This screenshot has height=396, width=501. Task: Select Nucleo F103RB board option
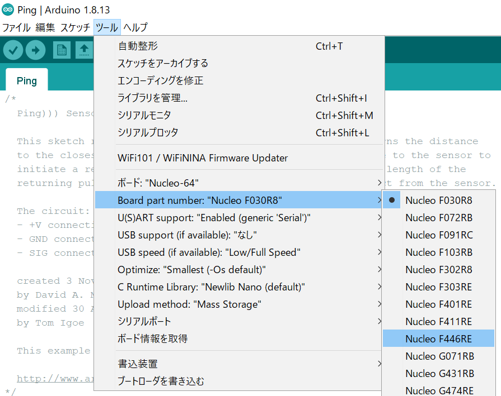[439, 252]
